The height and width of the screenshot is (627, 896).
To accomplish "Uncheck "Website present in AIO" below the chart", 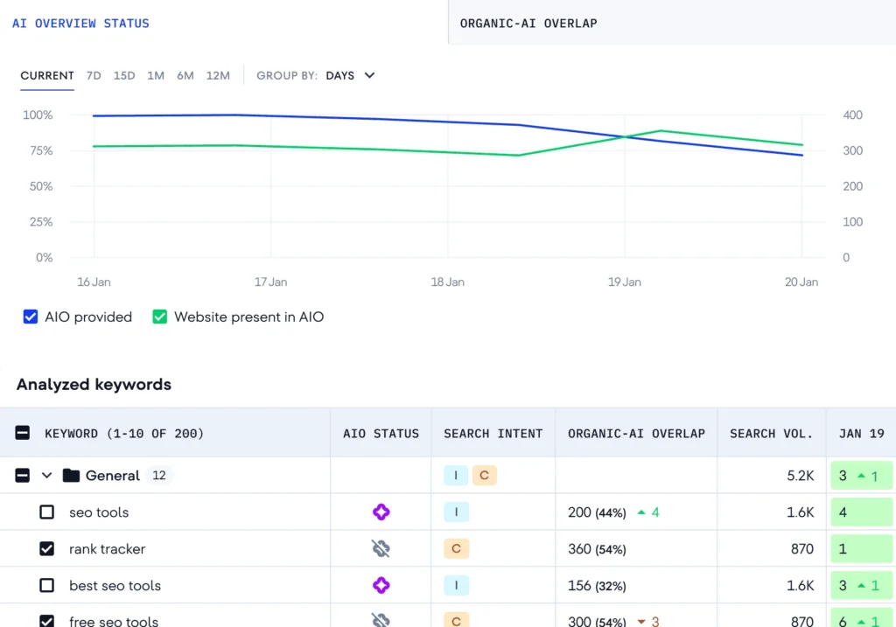I will click(x=160, y=317).
